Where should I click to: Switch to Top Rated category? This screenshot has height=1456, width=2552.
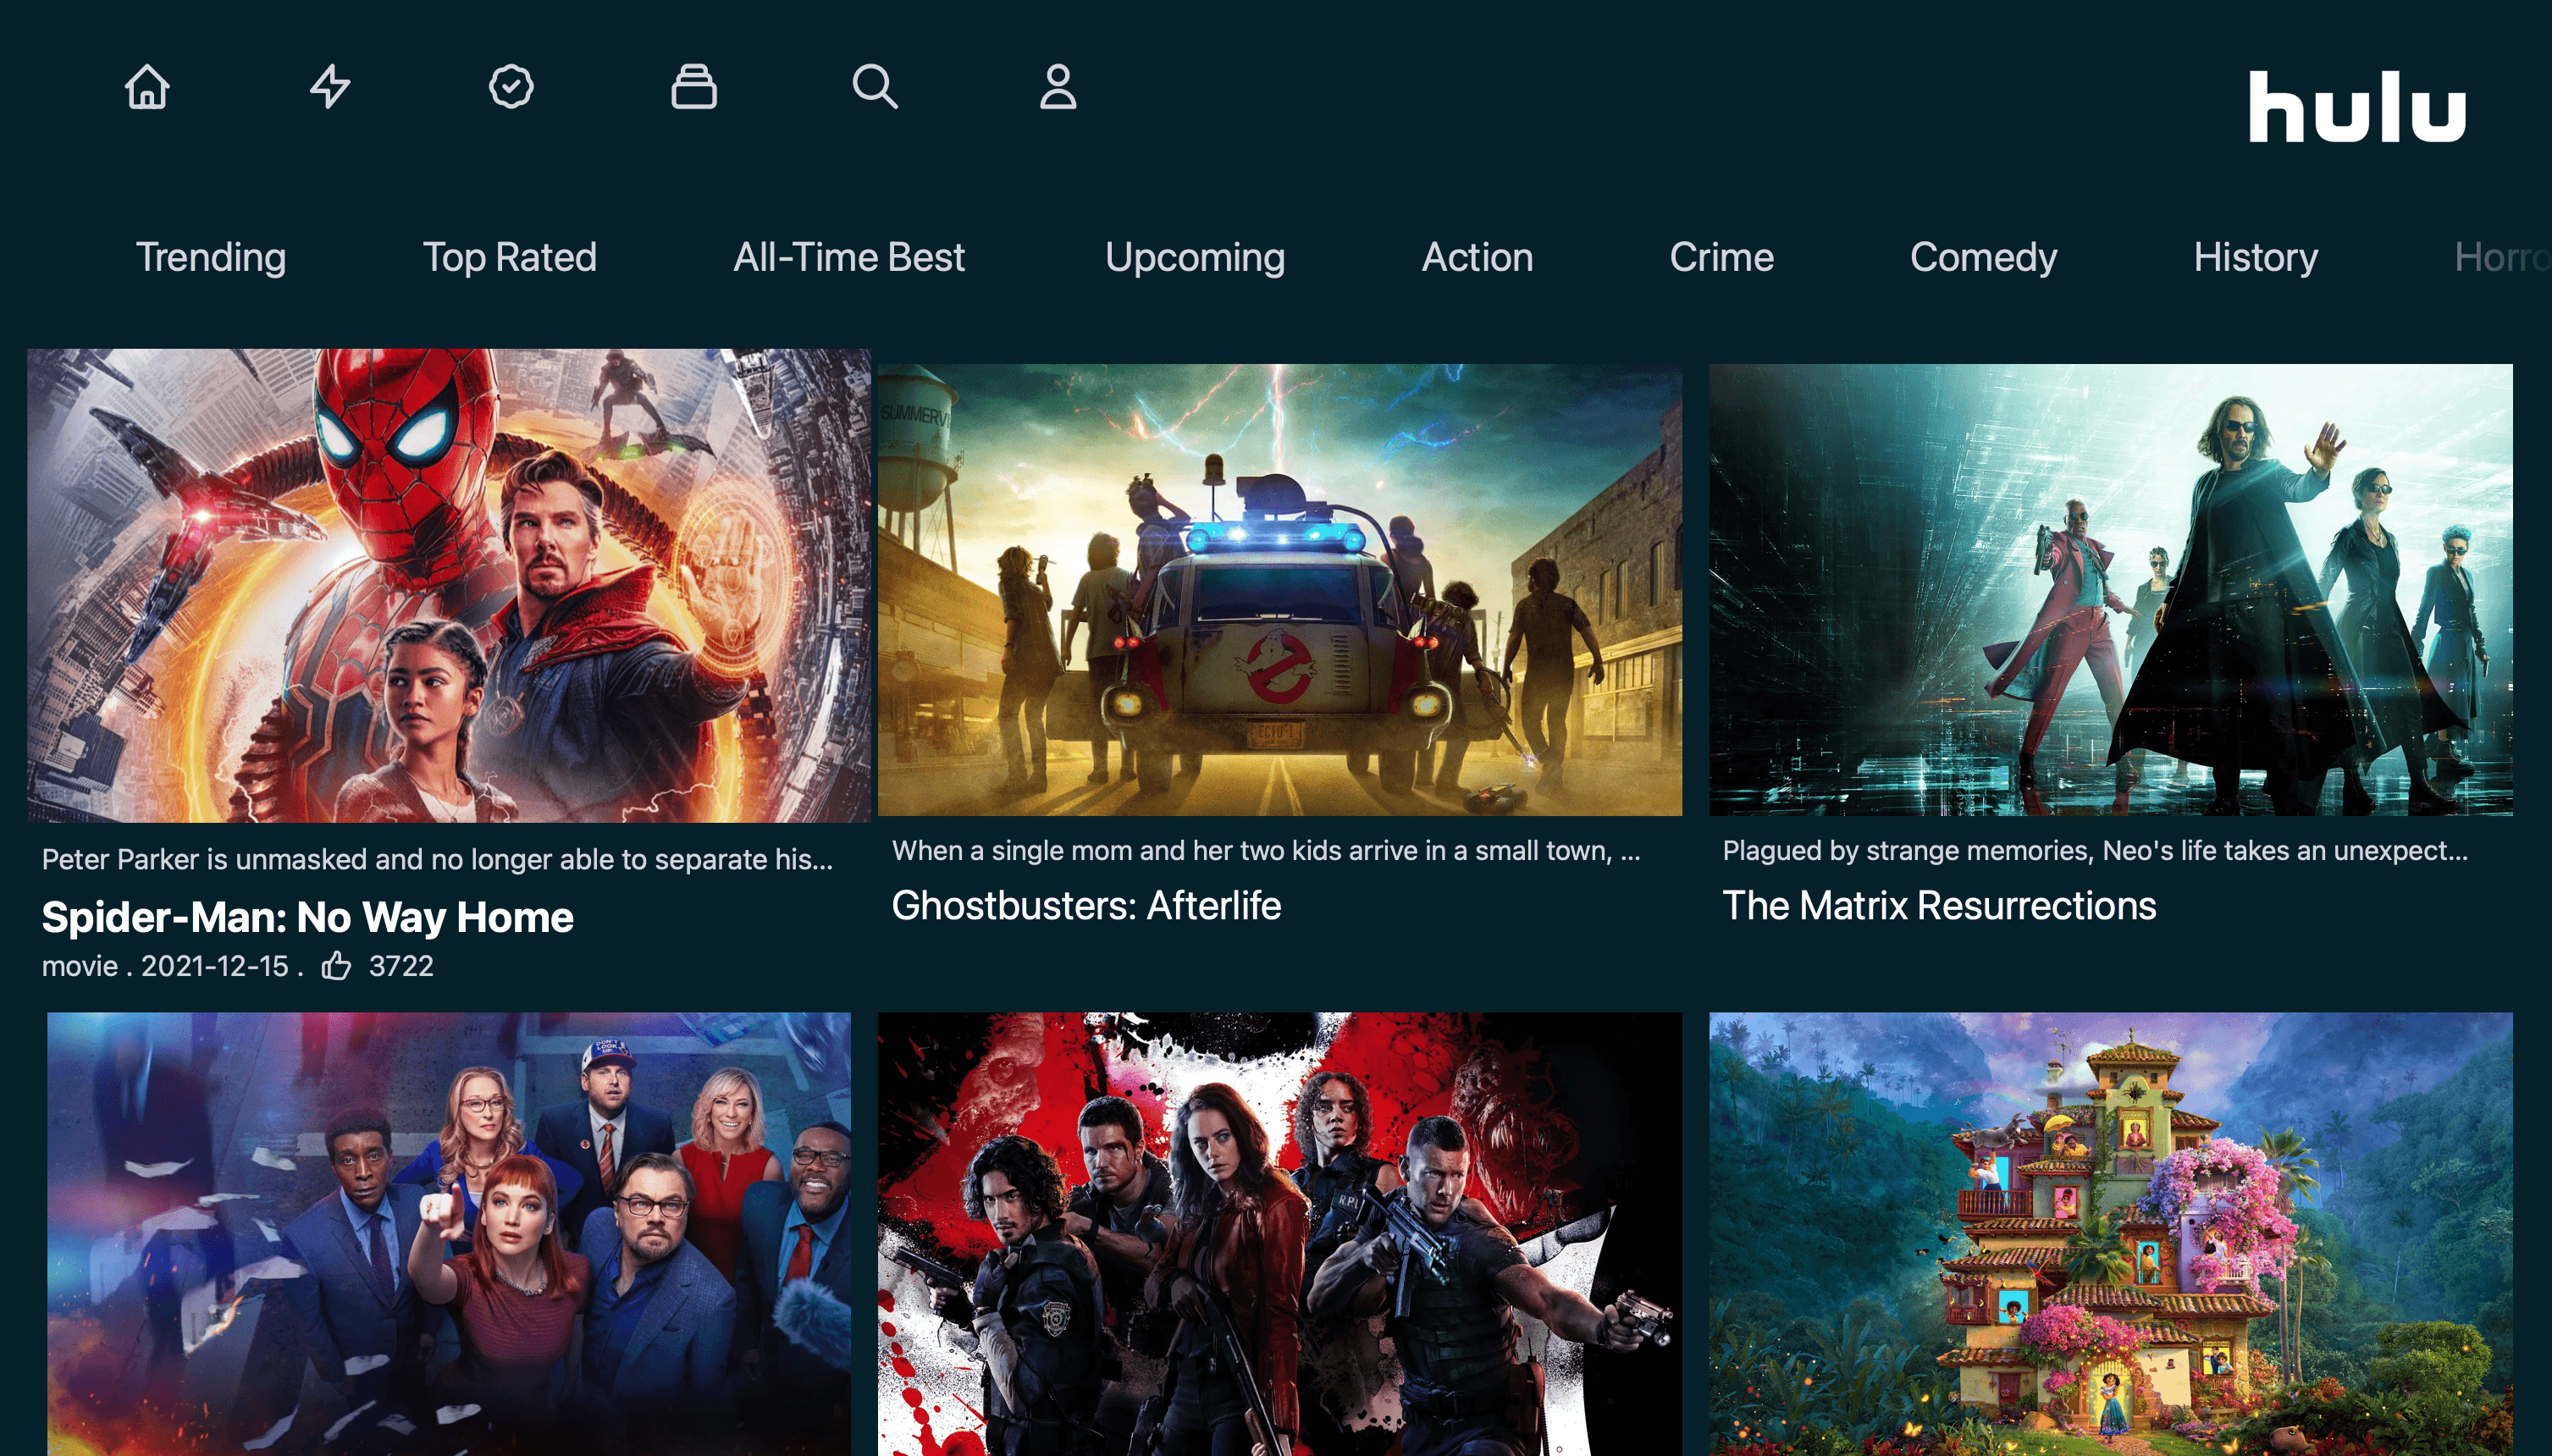(x=510, y=257)
